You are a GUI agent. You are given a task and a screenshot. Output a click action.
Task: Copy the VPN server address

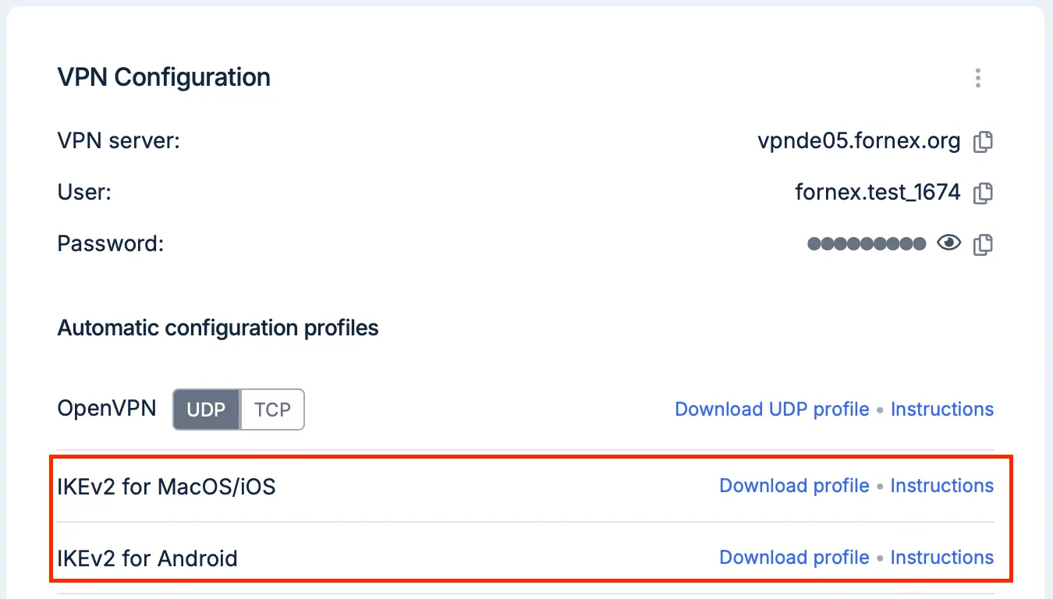984,142
